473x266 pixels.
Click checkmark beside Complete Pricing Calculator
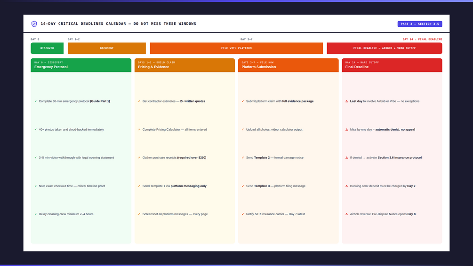click(139, 130)
